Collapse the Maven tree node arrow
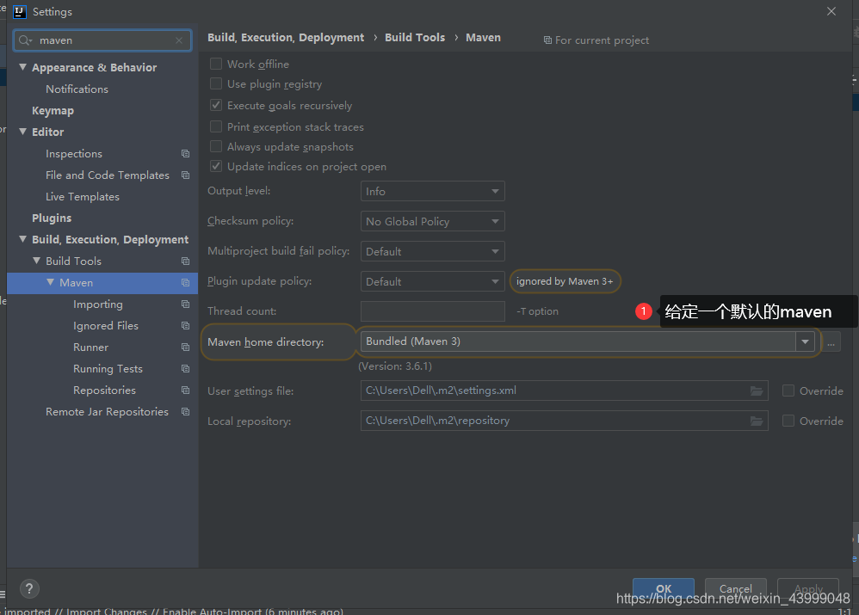This screenshot has width=859, height=615. click(x=51, y=282)
